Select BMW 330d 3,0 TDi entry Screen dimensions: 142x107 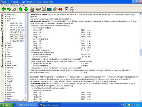click(x=17, y=39)
